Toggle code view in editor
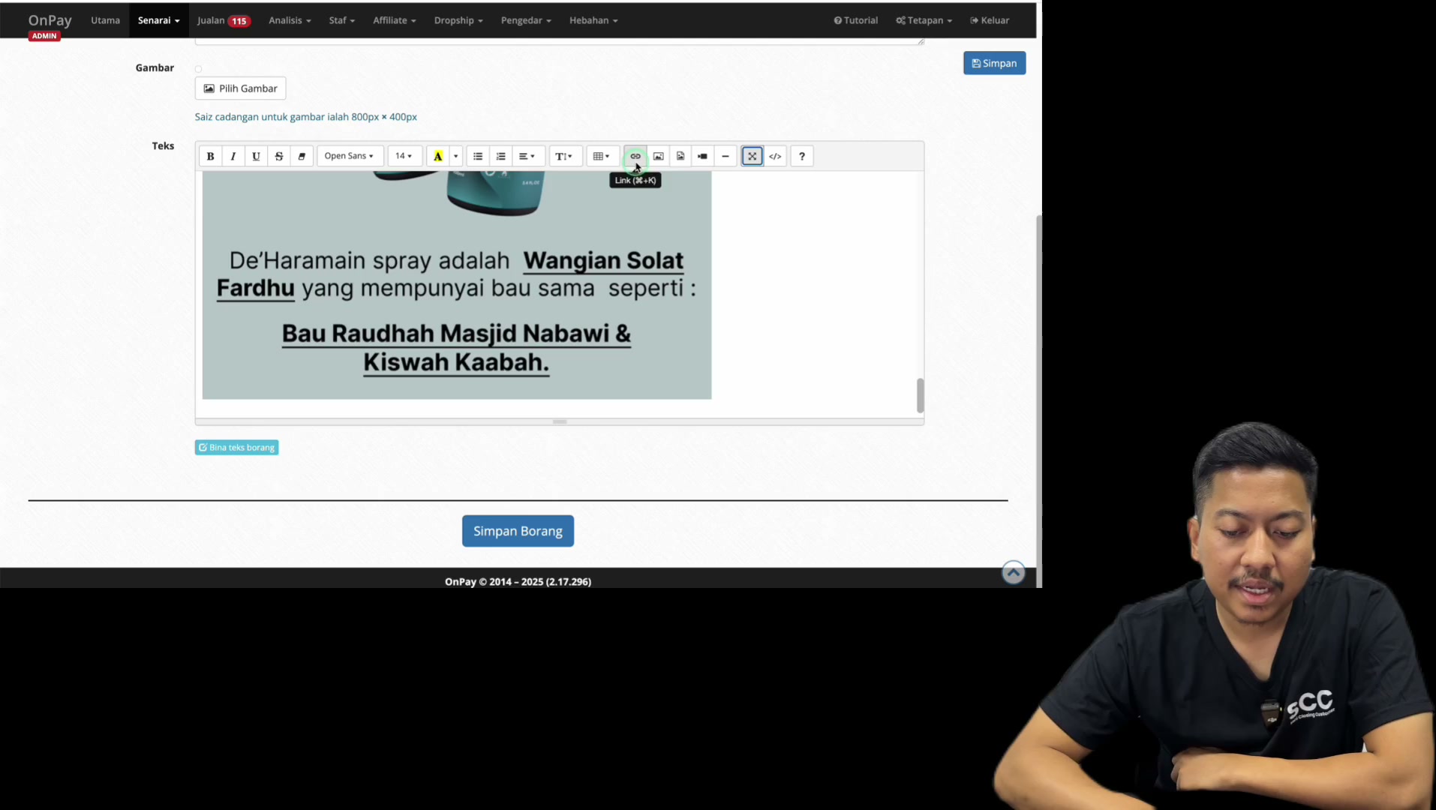The width and height of the screenshot is (1436, 810). (775, 156)
